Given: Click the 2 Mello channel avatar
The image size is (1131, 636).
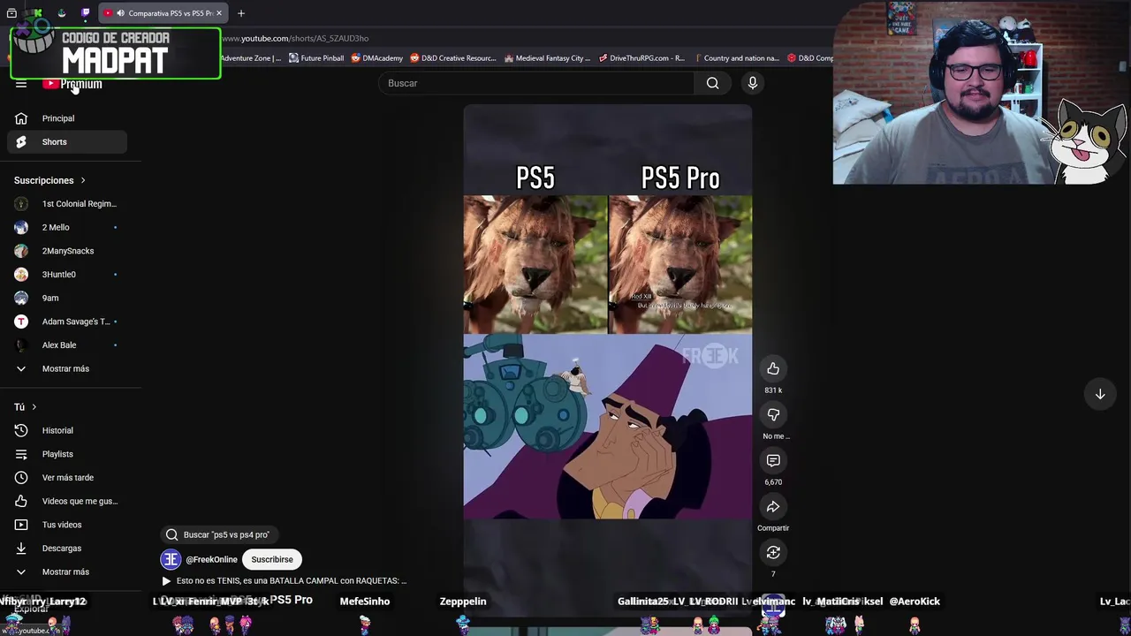Looking at the screenshot, I should (21, 227).
